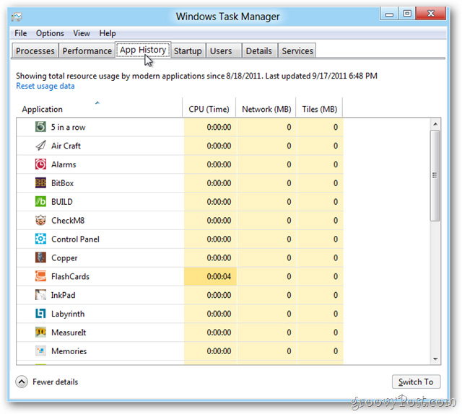Click the InkPad app icon
Screen dimensions: 462x414
coord(40,295)
